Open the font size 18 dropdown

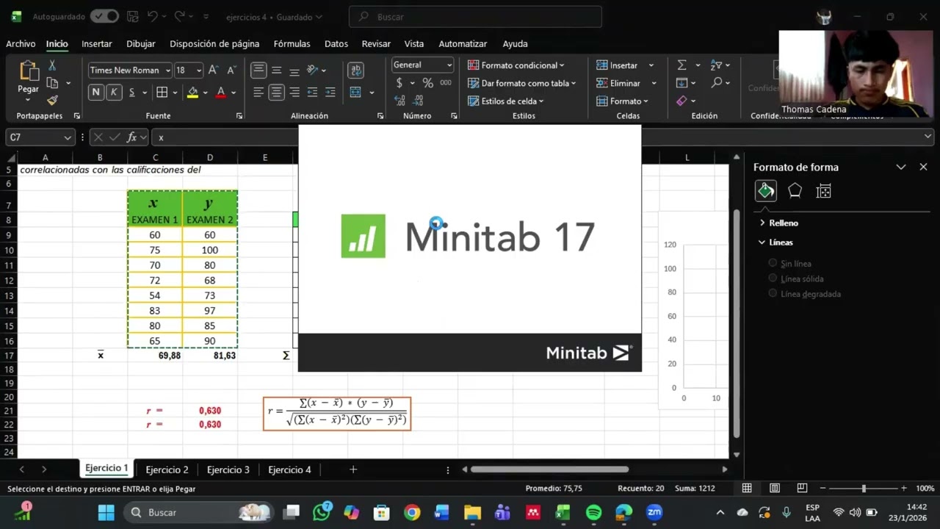tap(198, 71)
